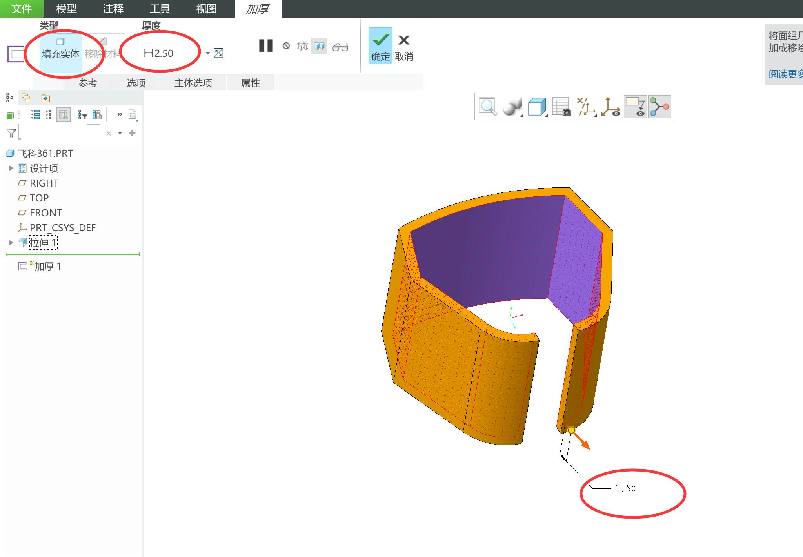Expand the 拉伸 1 feature node

(x=11, y=243)
